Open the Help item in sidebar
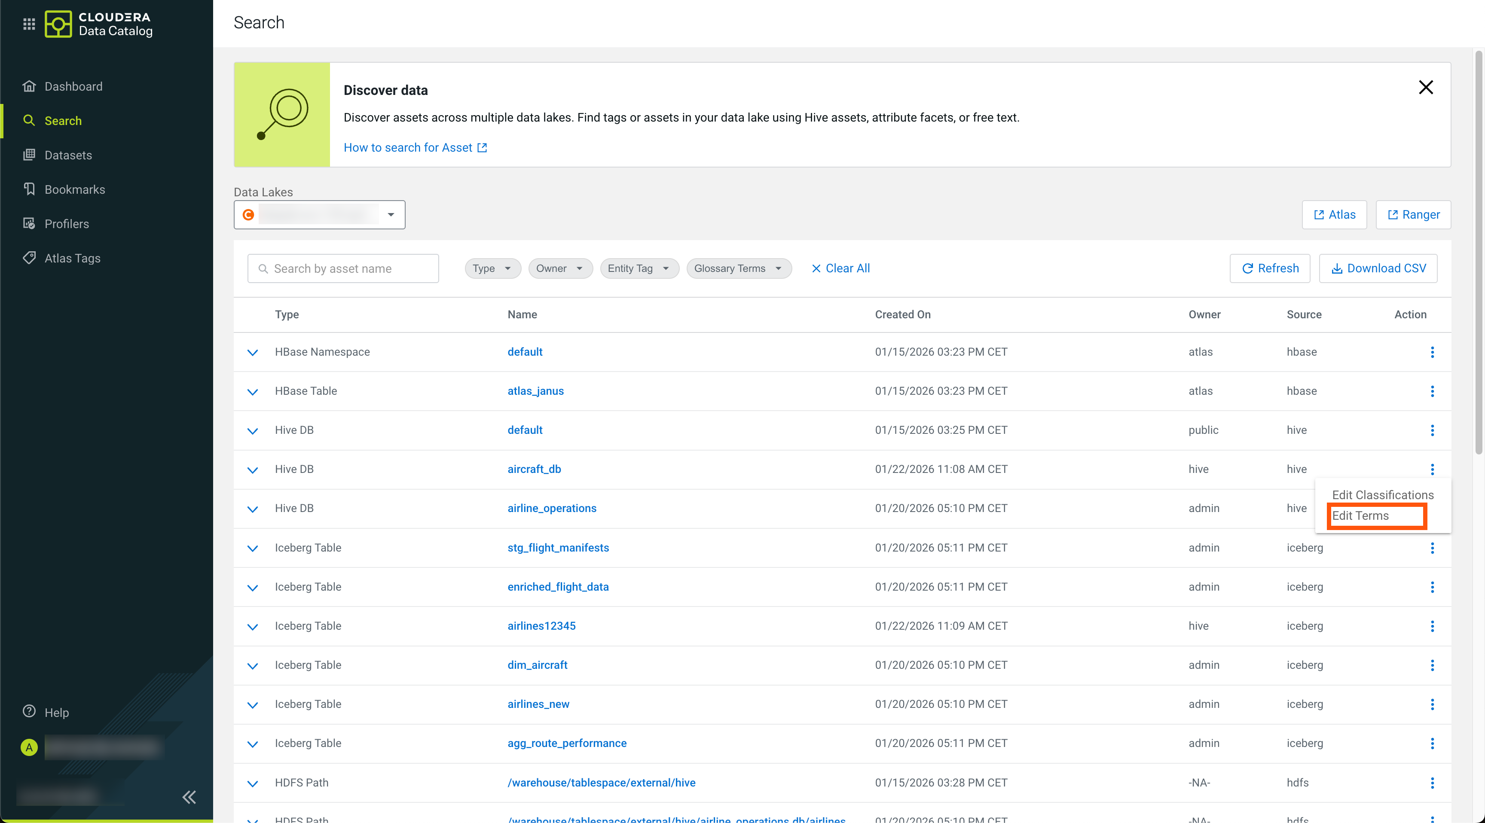The height and width of the screenshot is (823, 1485). coord(56,712)
